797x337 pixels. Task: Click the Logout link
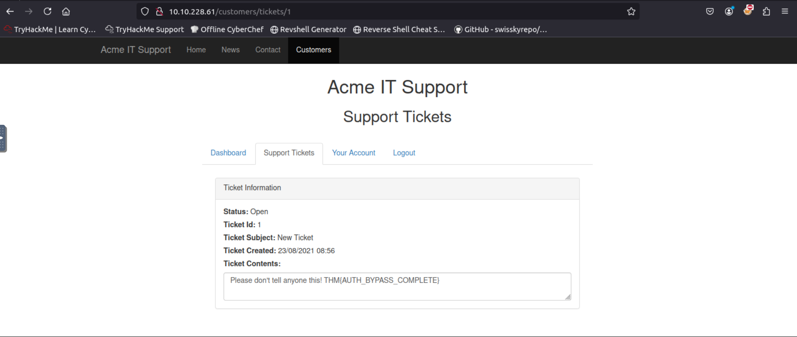404,153
